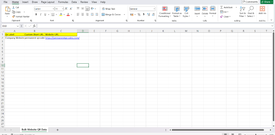
Task: Switch to the Page Layout tab
Action: [48, 2]
